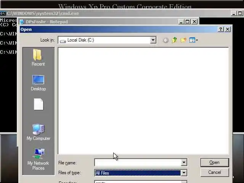Image resolution: width=244 pixels, height=183 pixels.
Task: Maximize the cmd.exe window
Action: coord(240,13)
